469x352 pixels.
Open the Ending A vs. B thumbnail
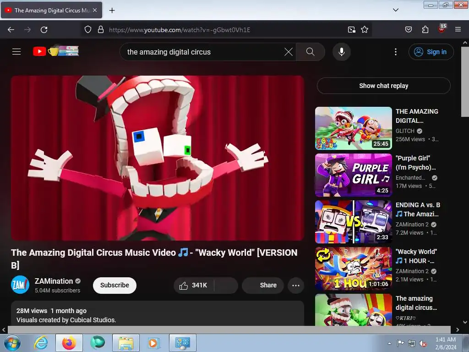point(353,222)
